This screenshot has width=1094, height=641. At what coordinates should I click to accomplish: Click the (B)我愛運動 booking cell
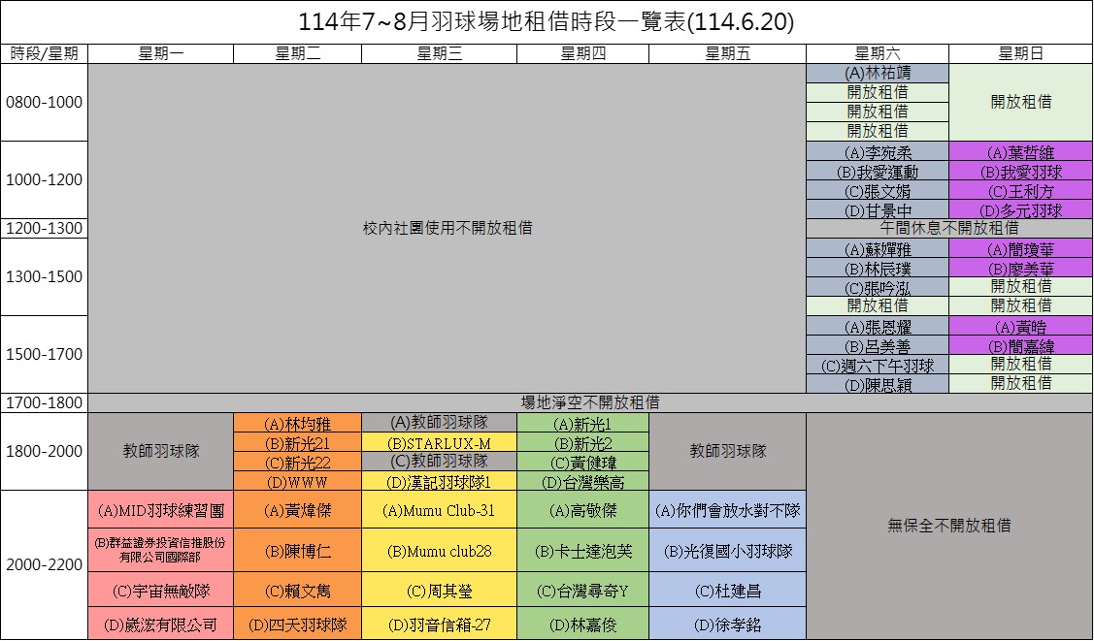pyautogui.click(x=877, y=172)
